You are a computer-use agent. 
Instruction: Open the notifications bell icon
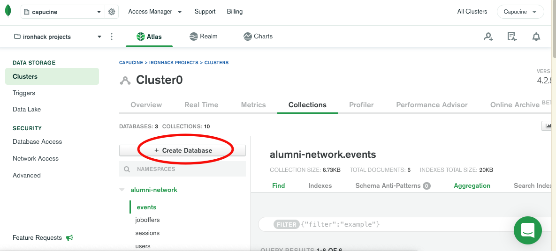tap(536, 37)
